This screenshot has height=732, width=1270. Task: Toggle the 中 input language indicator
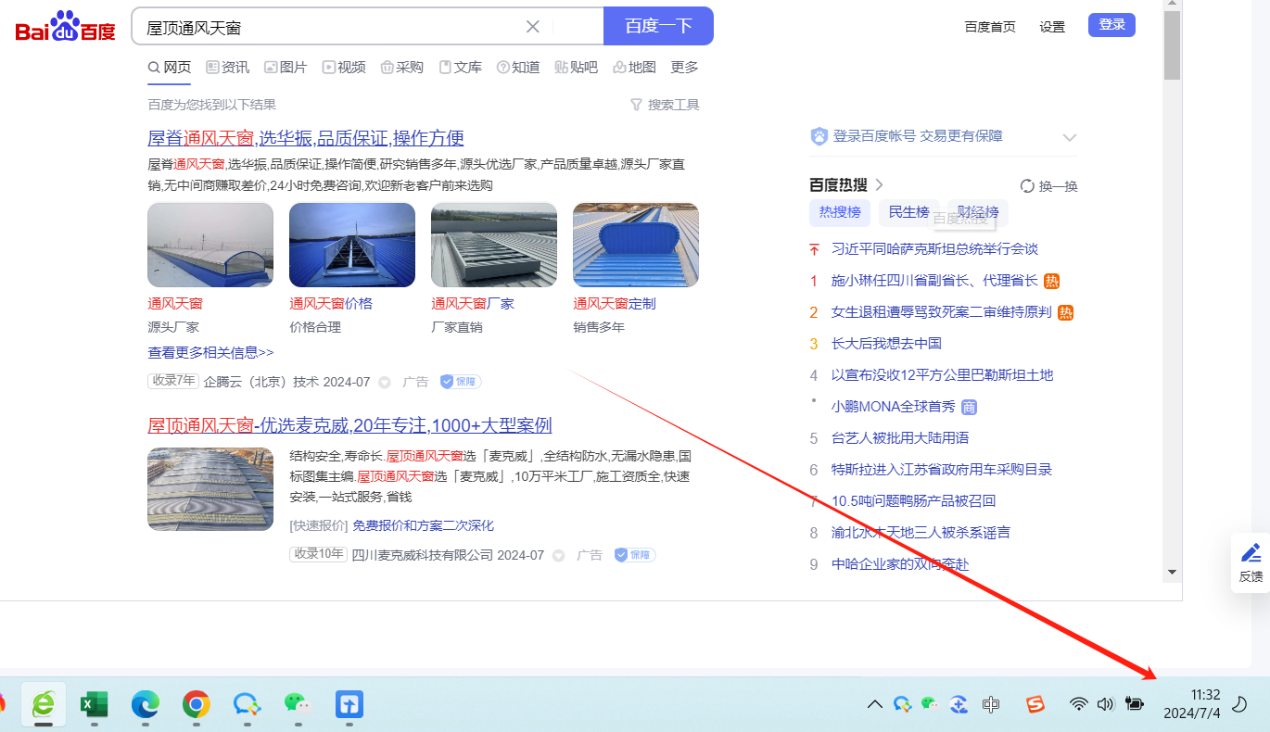tap(991, 704)
